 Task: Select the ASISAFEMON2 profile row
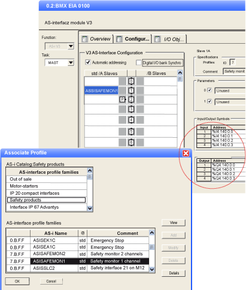pyautogui.click(x=78, y=254)
